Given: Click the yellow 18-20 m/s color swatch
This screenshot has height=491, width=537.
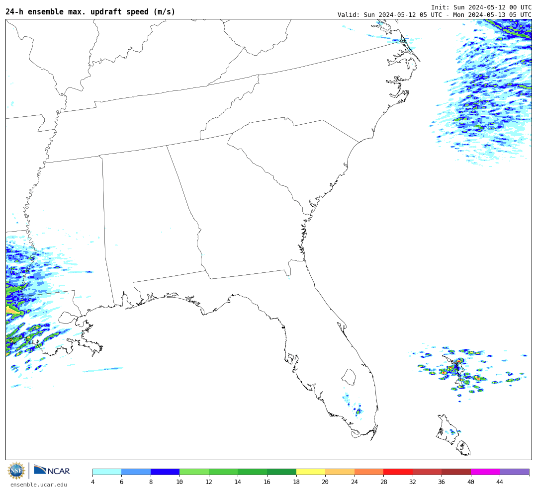Looking at the screenshot, I should click(311, 472).
